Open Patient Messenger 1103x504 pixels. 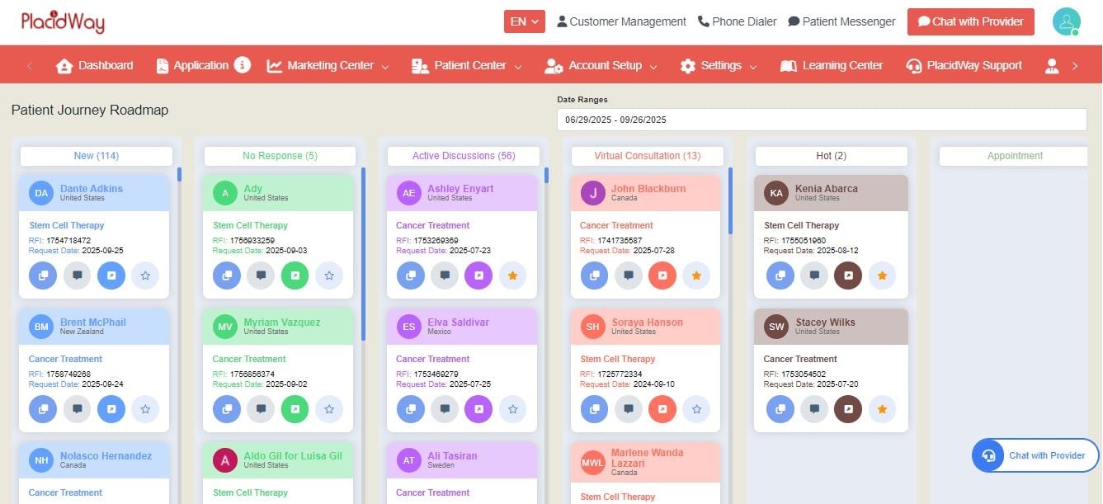click(841, 21)
